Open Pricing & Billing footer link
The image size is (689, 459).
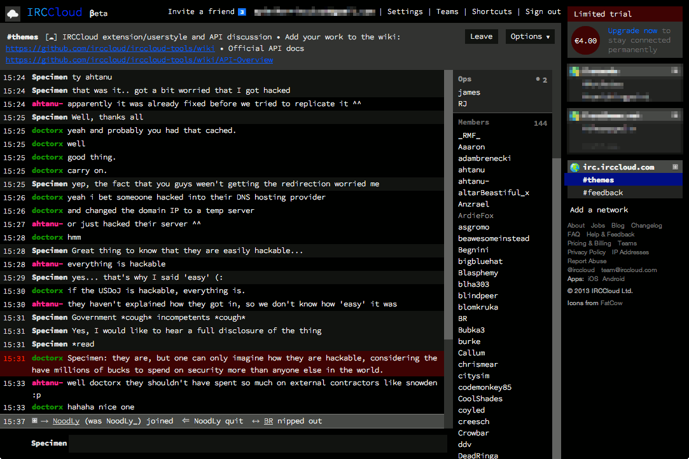[x=589, y=243]
